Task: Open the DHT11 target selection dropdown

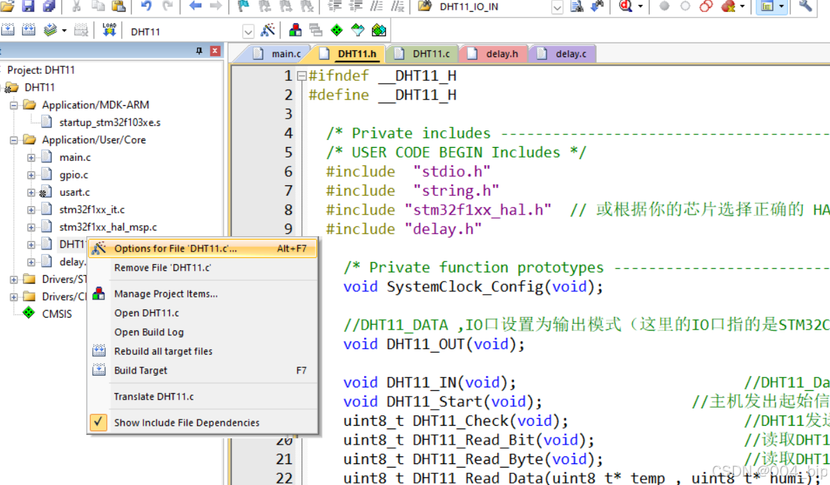Action: coord(248,31)
